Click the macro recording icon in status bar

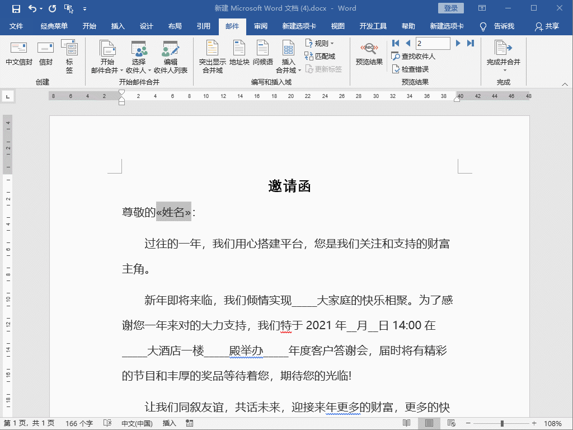[189, 423]
